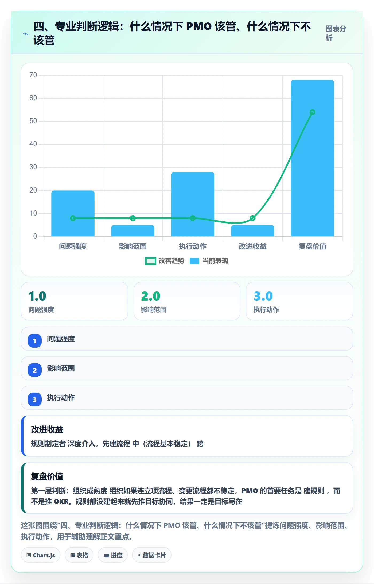The height and width of the screenshot is (584, 374).
Task: Click the 2.0 stat card value
Action: pyautogui.click(x=151, y=296)
